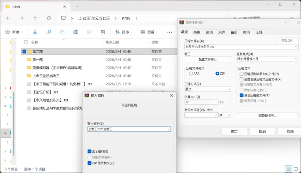Switch to the 选项 tab

[x=209, y=32]
